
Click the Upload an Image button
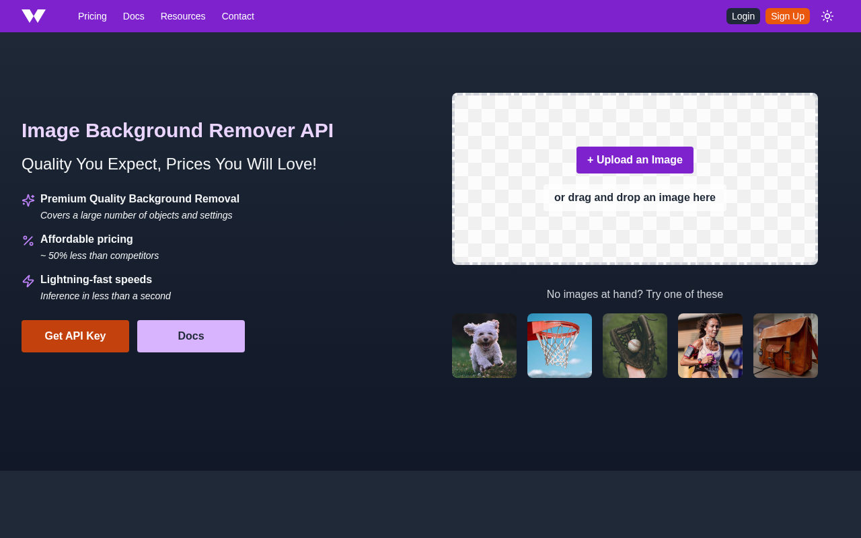click(635, 160)
